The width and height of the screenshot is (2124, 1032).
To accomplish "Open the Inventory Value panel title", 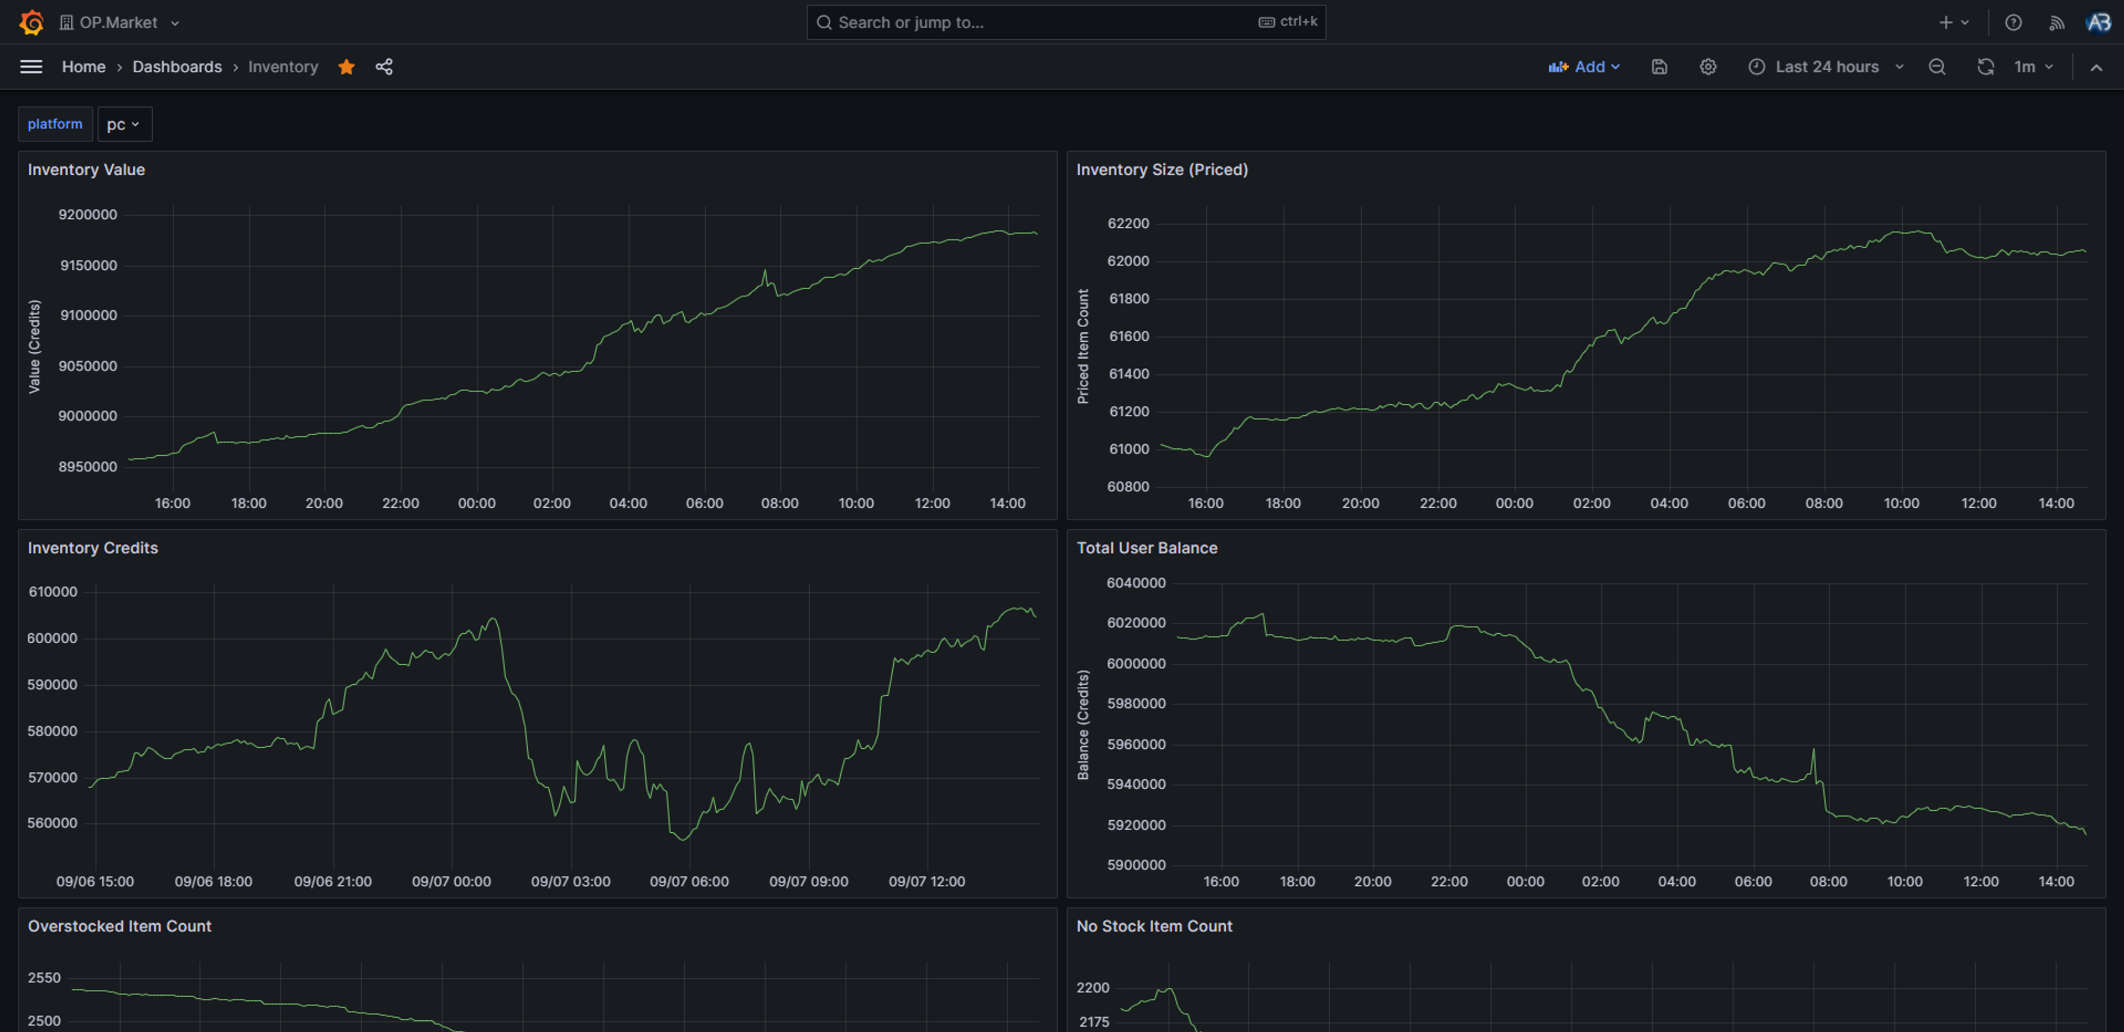I will 86,170.
